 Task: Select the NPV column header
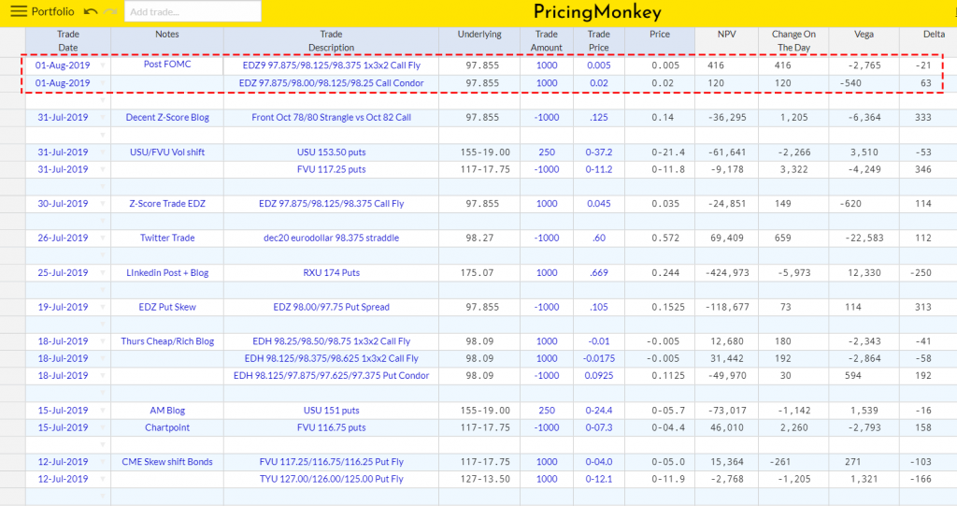(x=726, y=41)
